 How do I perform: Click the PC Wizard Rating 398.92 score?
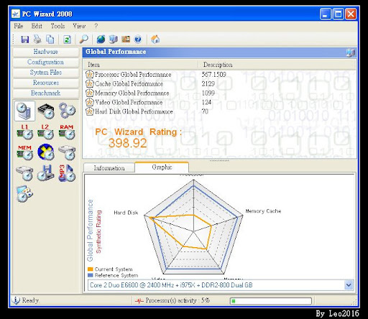(x=127, y=143)
